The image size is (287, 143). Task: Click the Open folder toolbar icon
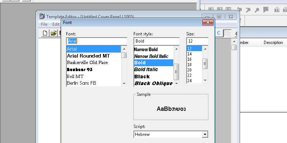[x=53, y=33]
